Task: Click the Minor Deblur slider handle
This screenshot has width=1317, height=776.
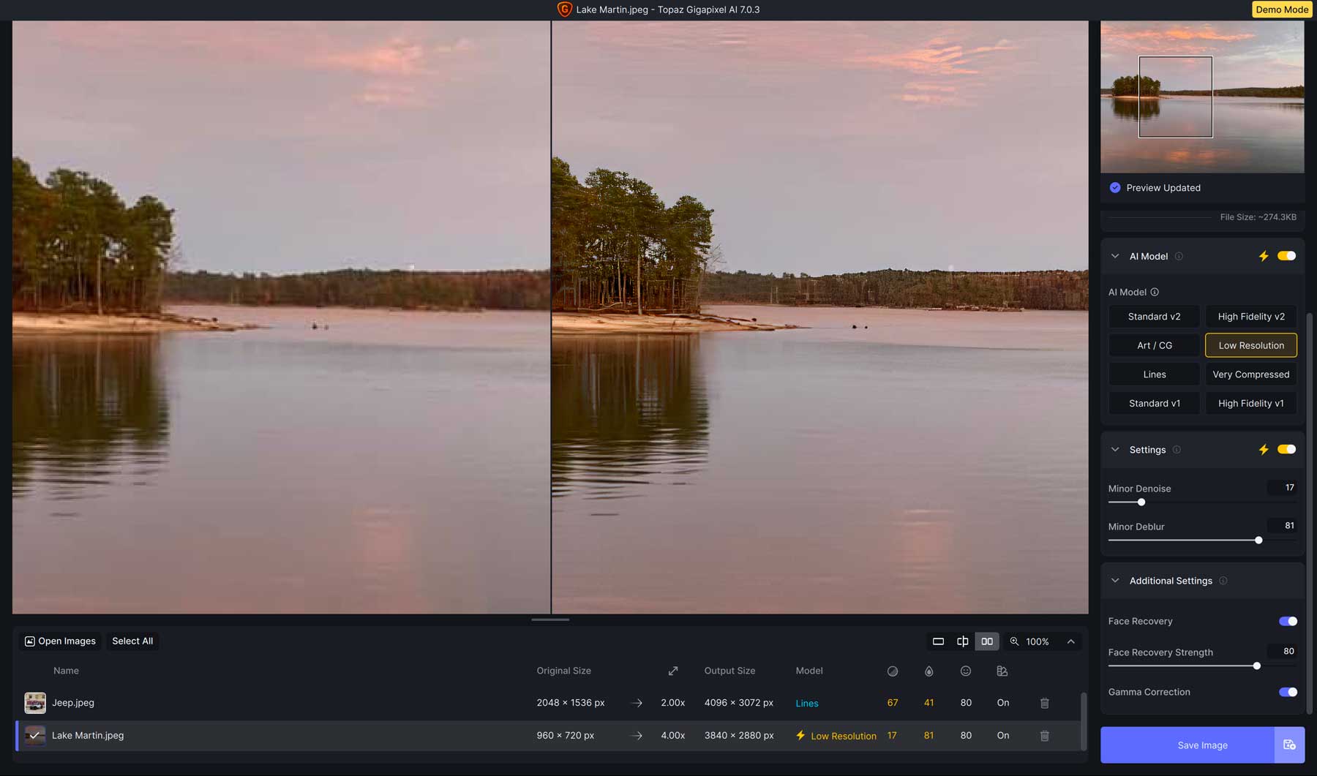Action: (x=1258, y=540)
